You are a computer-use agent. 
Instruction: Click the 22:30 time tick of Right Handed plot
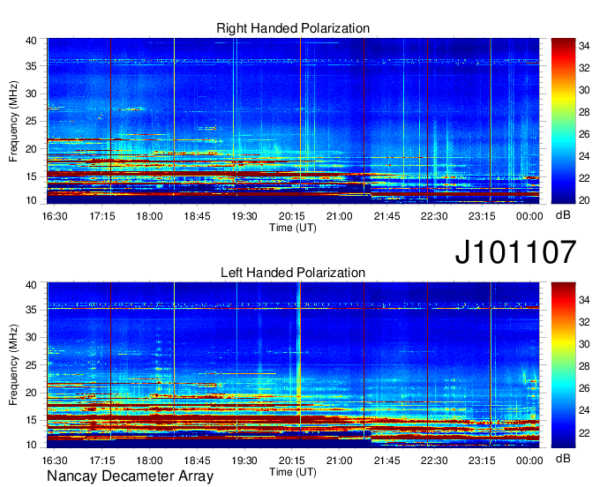434,216
